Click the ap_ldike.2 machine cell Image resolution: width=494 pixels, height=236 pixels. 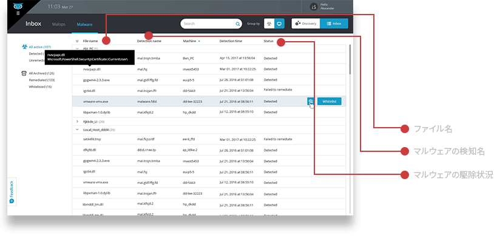click(x=190, y=150)
